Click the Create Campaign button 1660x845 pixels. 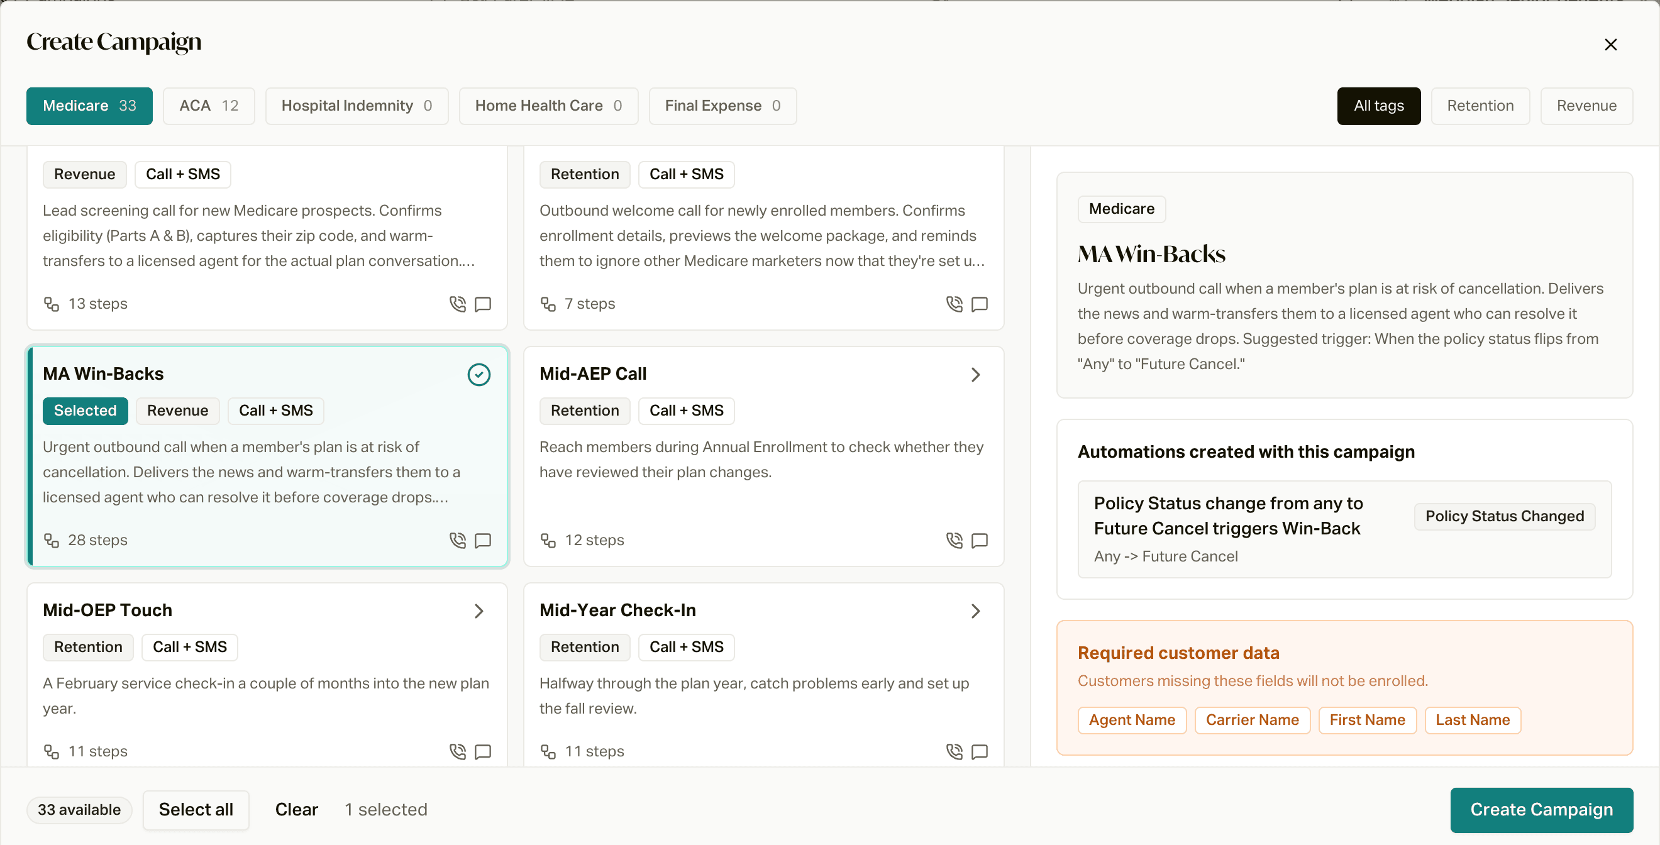pos(1541,810)
